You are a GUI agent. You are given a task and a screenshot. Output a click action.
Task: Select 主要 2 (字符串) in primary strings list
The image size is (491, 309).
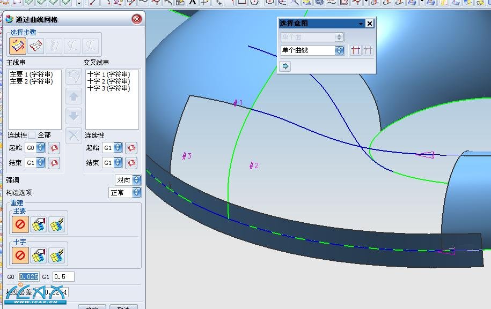[x=31, y=81]
